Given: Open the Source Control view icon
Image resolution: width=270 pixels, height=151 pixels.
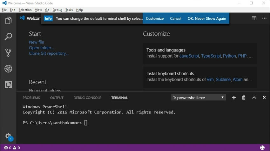Looking at the screenshot, I should click(8, 52).
